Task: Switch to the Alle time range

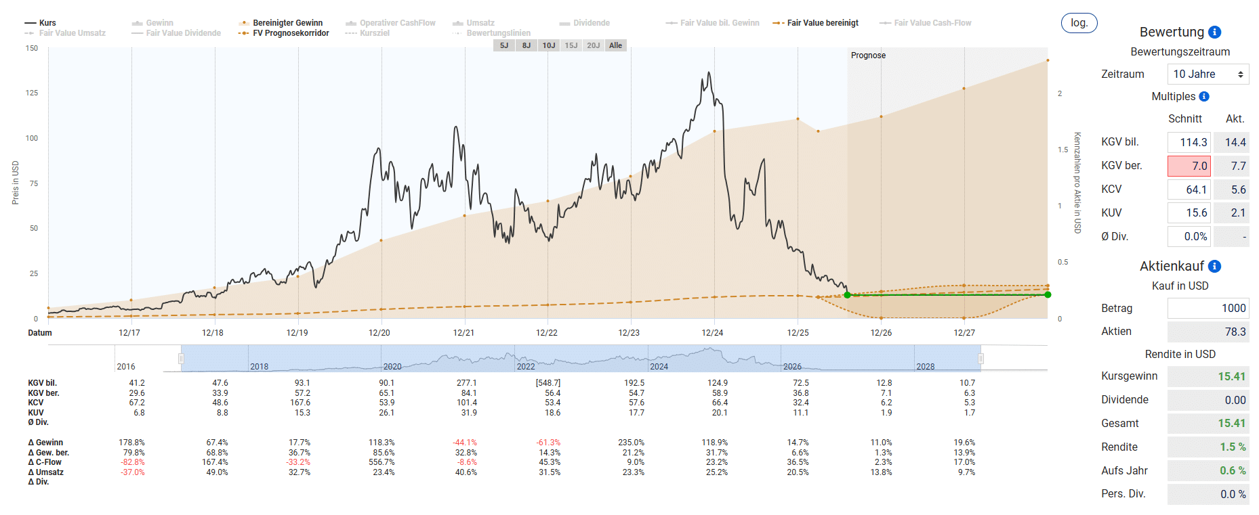Action: click(x=615, y=45)
